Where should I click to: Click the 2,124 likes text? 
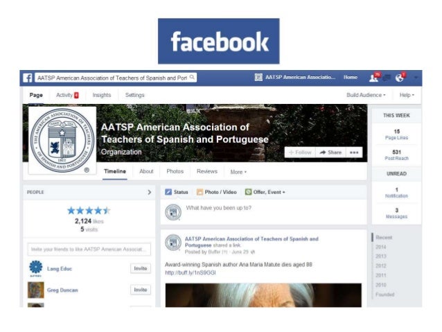pos(89,221)
